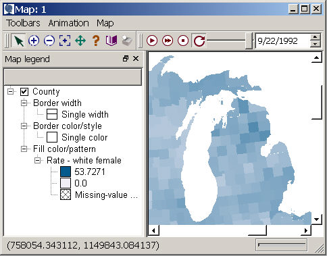The height and width of the screenshot is (256, 327).
Task: Collapse the County tree node
Action: point(10,91)
